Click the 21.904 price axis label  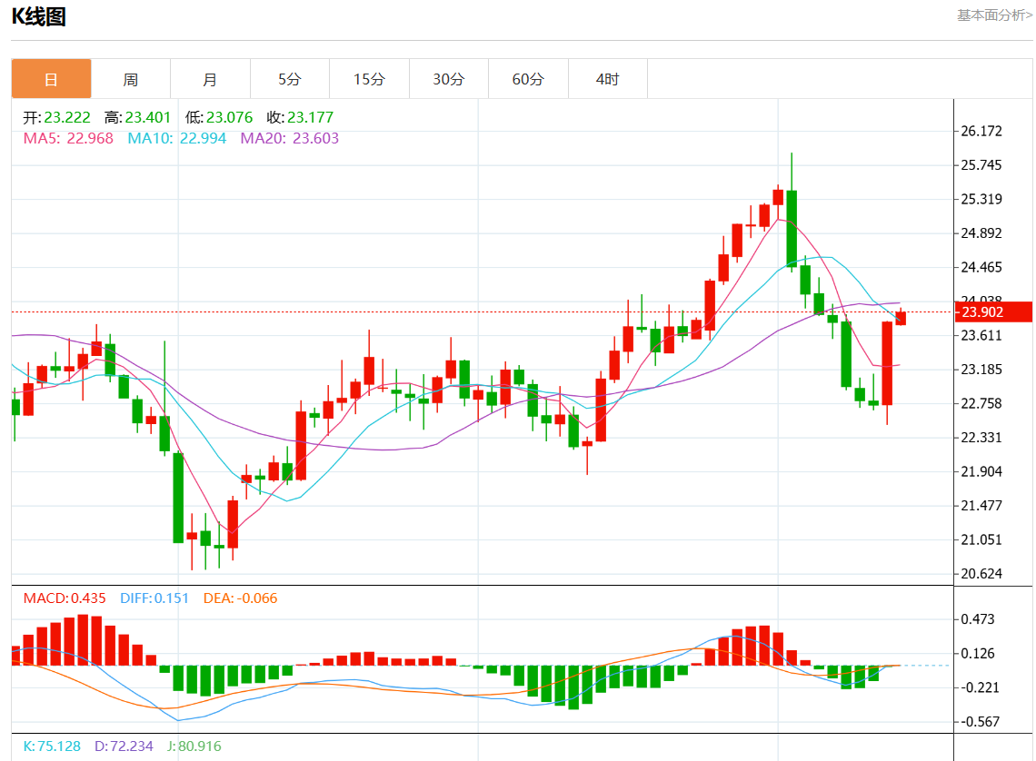click(x=981, y=472)
